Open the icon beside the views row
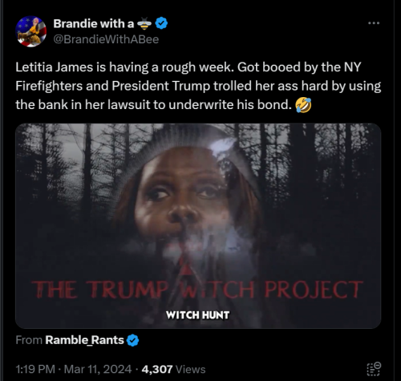The height and width of the screenshot is (381, 401). (374, 369)
